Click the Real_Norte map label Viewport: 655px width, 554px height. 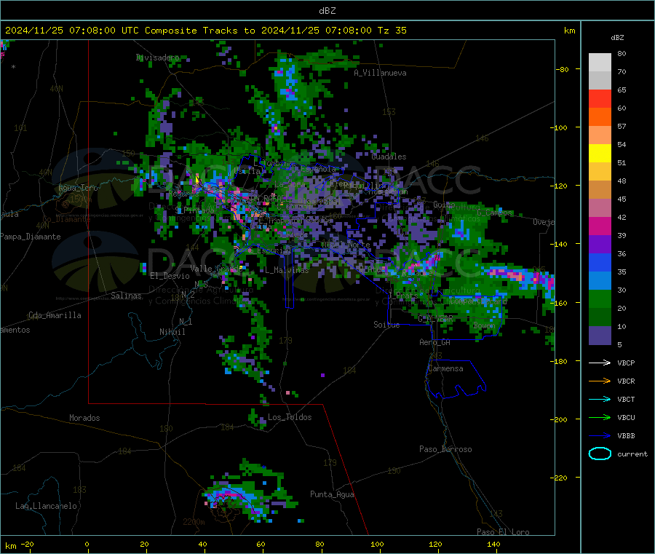click(x=346, y=245)
